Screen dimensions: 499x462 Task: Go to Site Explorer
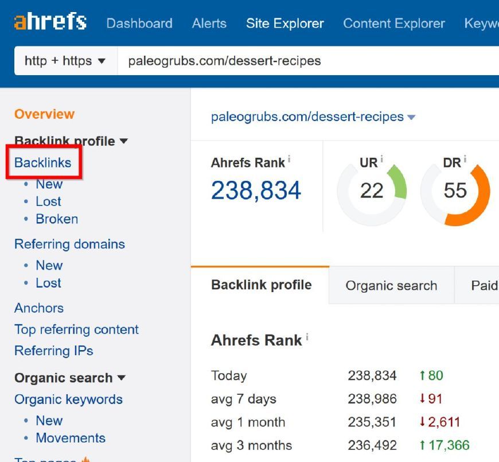(285, 23)
